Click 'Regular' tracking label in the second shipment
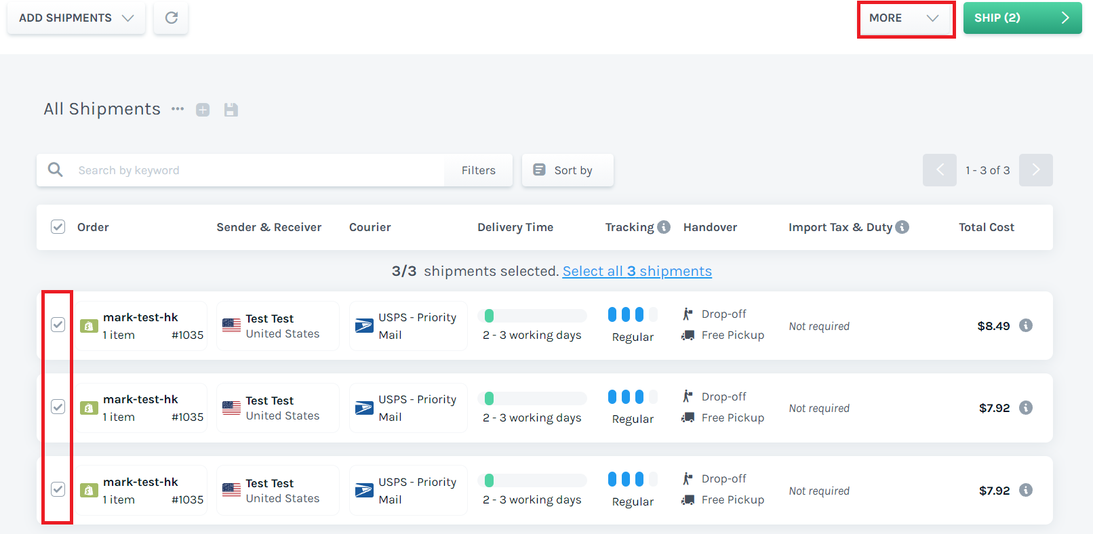The height and width of the screenshot is (534, 1093). tap(633, 419)
